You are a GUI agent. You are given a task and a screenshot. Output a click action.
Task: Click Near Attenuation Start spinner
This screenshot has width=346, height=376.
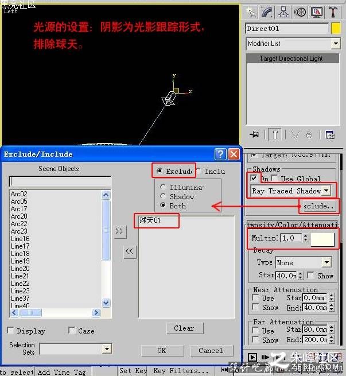[331, 297]
